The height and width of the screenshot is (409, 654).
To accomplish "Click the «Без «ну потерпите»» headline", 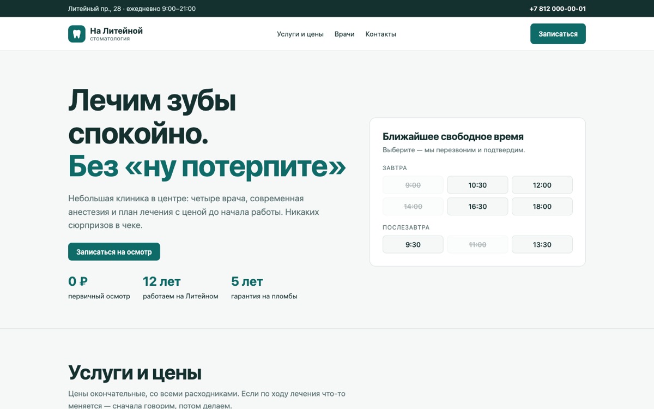I will [x=207, y=166].
